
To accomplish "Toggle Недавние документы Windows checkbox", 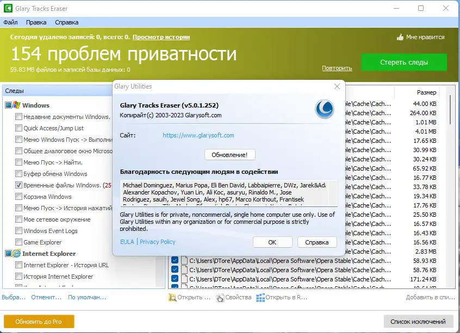I will tap(18, 116).
